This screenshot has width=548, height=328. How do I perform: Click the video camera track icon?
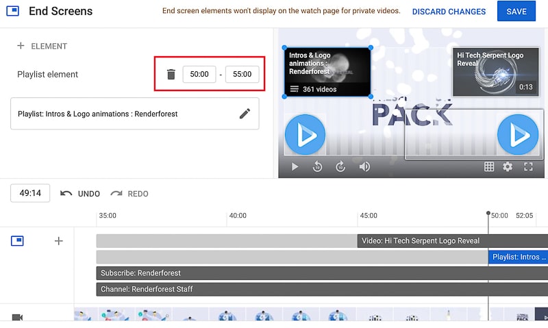click(x=17, y=317)
